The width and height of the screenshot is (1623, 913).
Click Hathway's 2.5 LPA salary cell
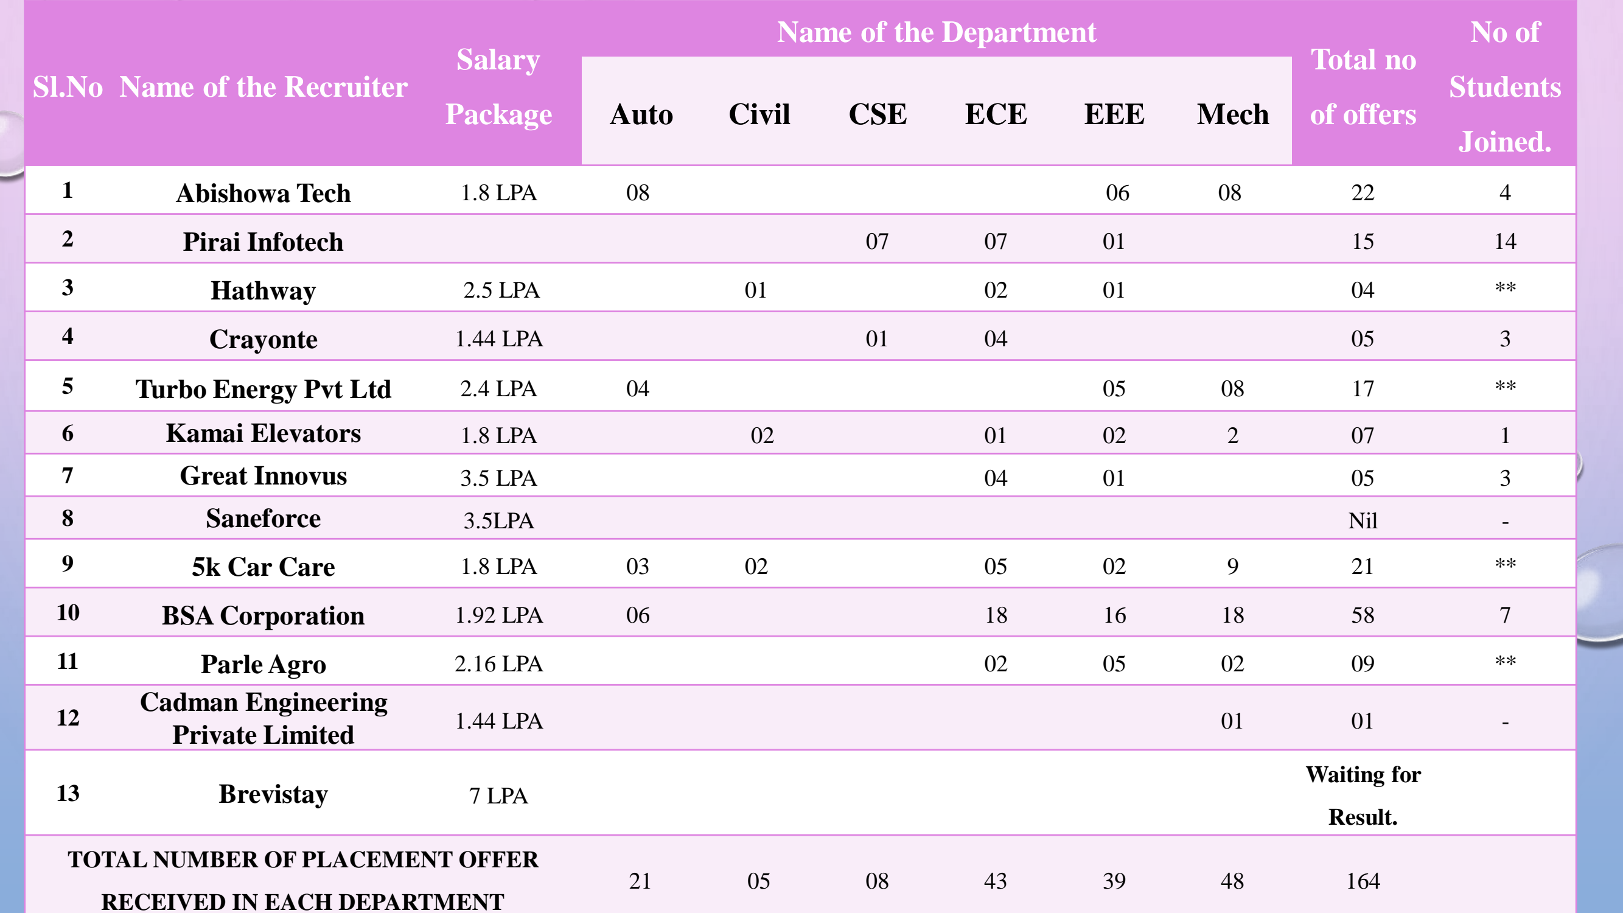tap(501, 290)
